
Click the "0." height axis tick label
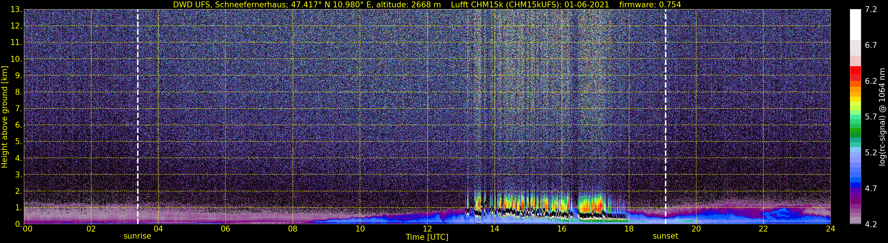(19, 224)
